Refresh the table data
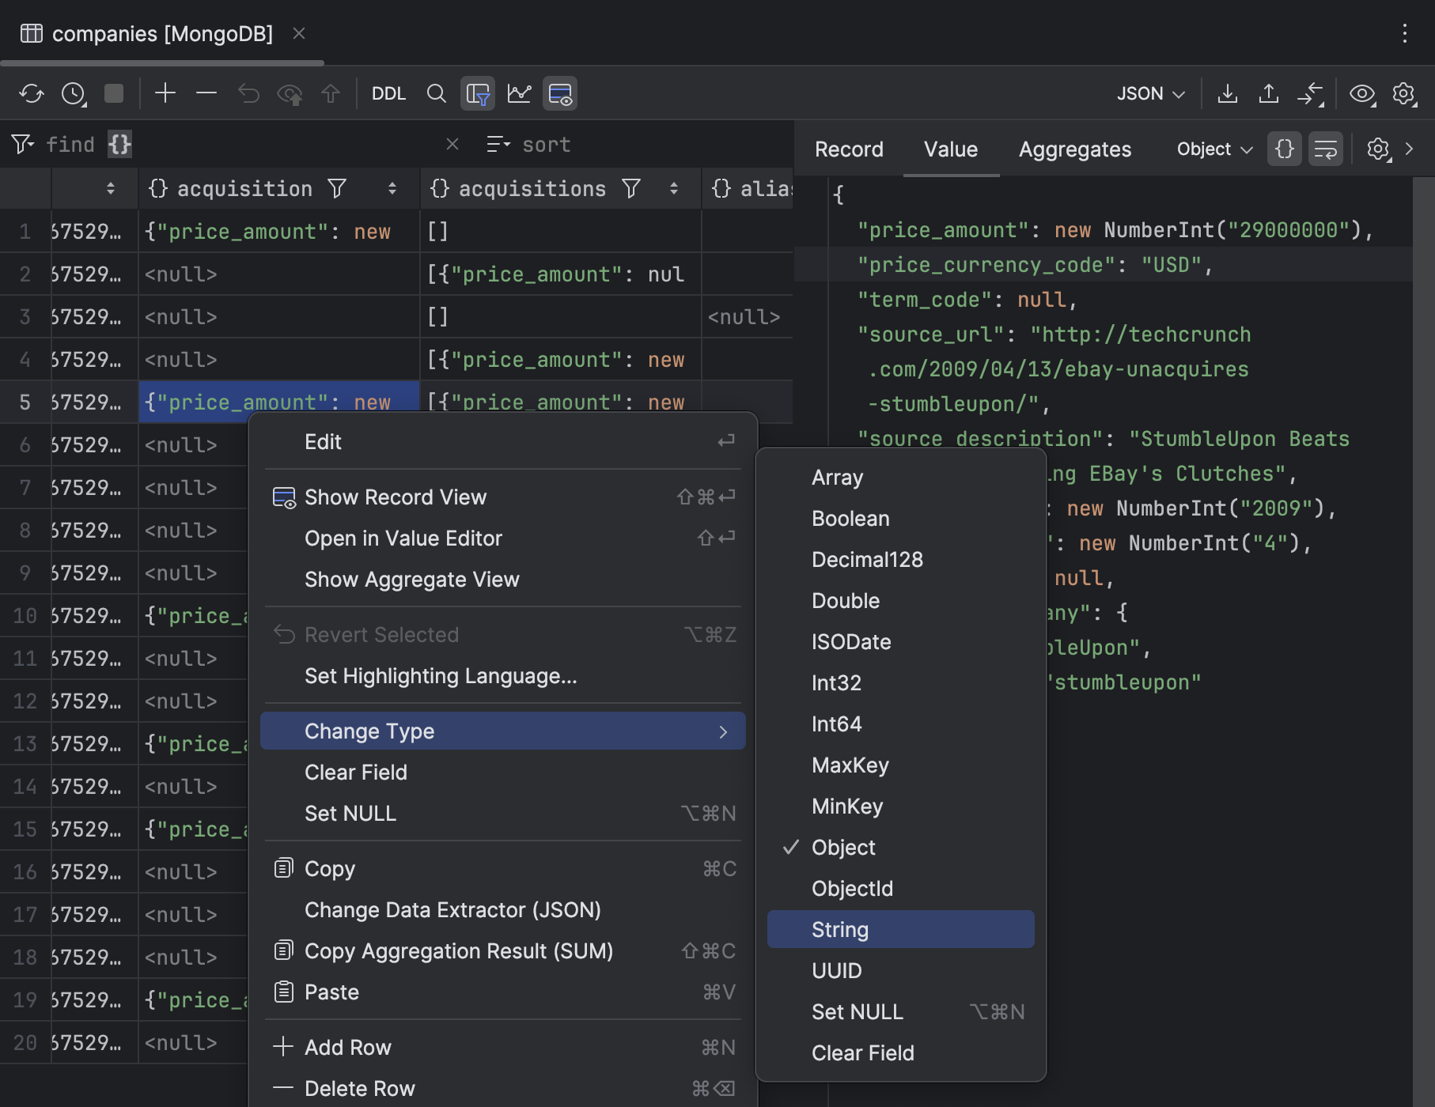1435x1107 pixels. (32, 93)
